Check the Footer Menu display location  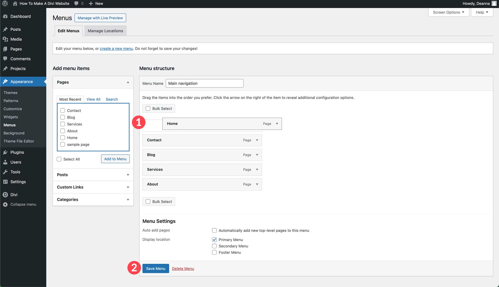214,252
